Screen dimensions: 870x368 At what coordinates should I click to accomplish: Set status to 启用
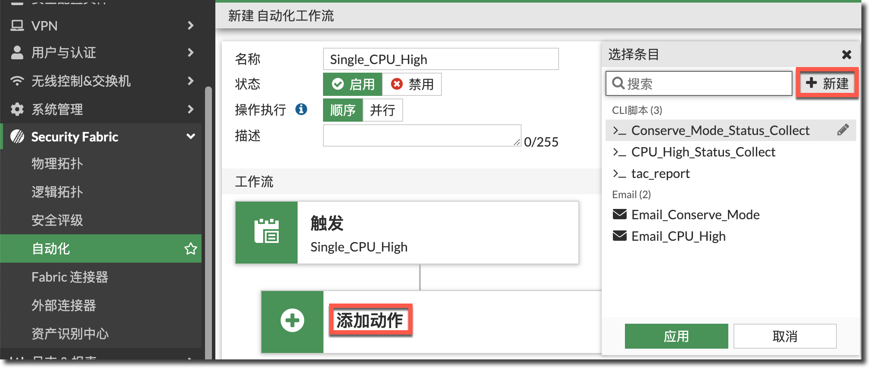(353, 84)
